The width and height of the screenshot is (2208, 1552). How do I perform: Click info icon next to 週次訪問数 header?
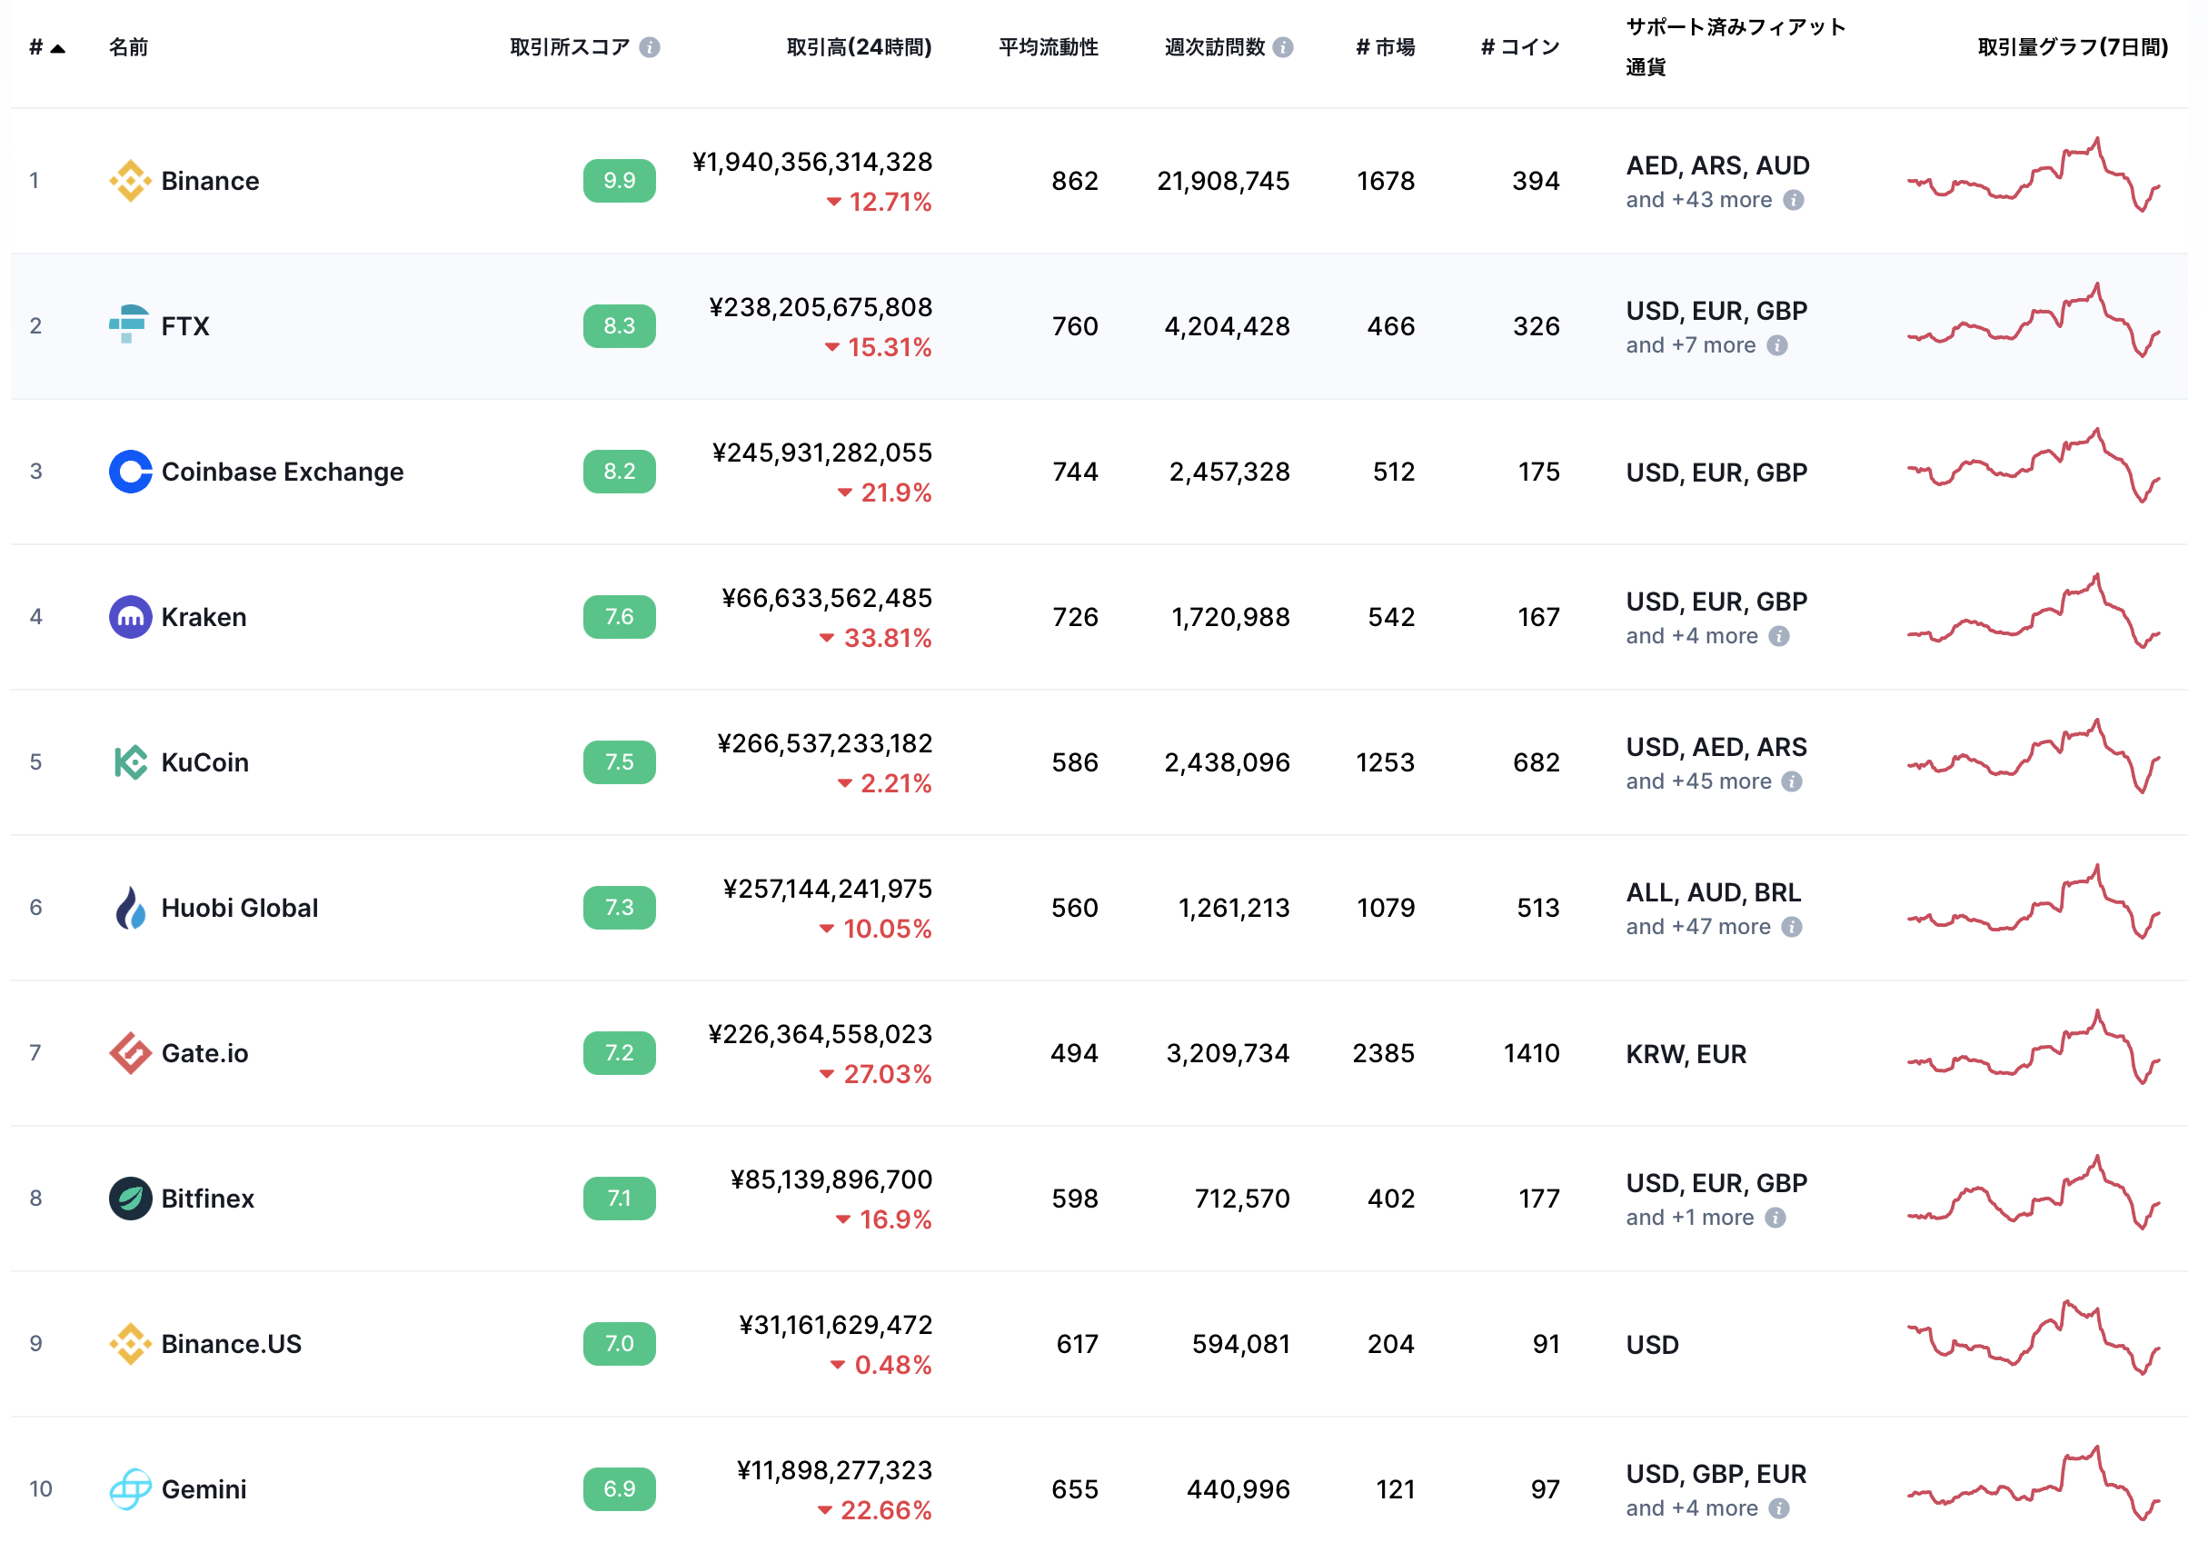[1283, 47]
